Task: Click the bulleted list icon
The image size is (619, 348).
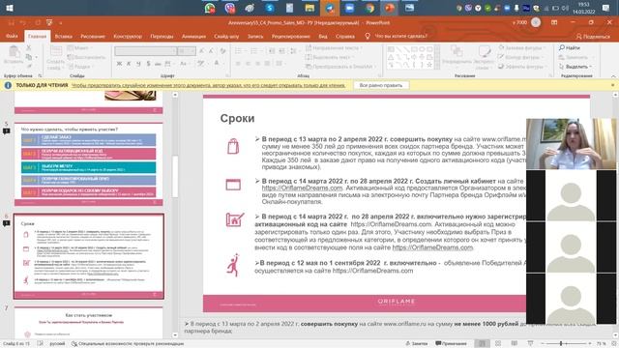Action: coord(239,51)
